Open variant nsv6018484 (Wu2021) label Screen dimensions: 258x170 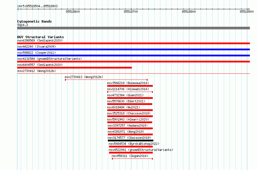(123, 107)
